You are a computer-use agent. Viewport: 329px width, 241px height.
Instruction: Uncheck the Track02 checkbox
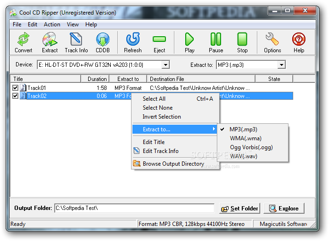click(15, 96)
